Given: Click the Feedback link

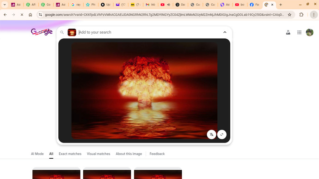Looking at the screenshot, I should click(157, 154).
